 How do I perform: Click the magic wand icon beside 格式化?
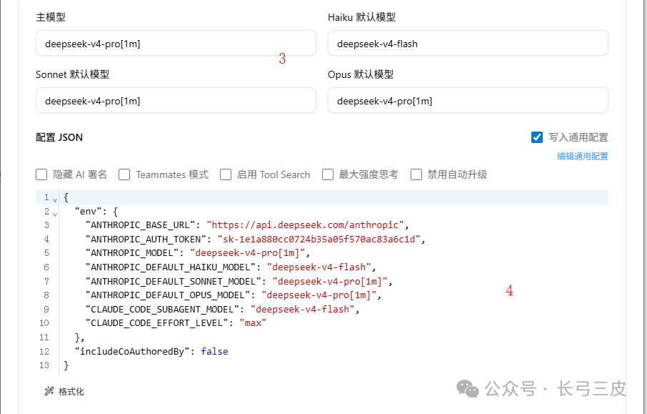pyautogui.click(x=49, y=391)
